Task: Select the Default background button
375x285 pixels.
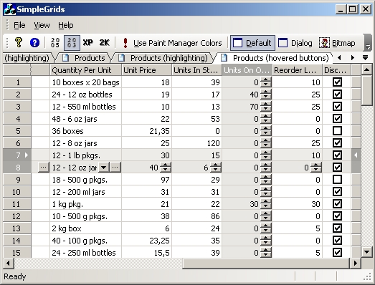Action: [x=252, y=43]
